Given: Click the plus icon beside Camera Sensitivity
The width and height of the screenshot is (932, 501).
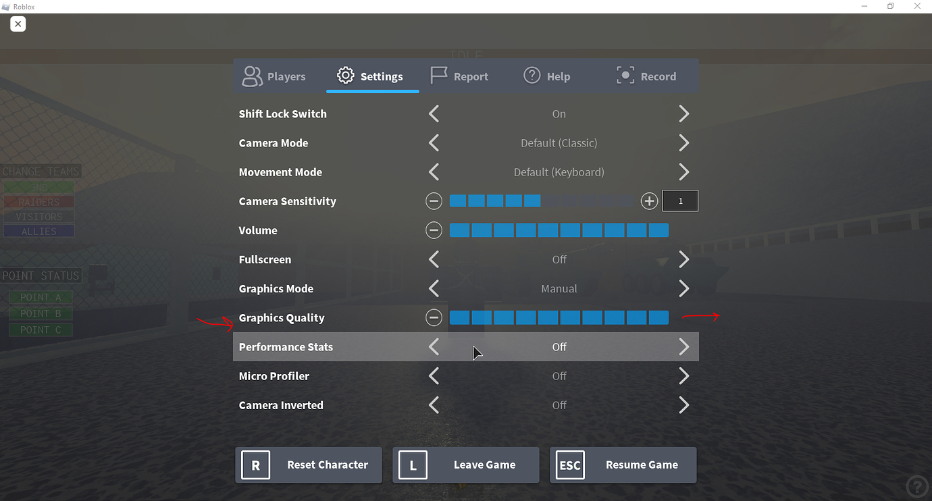Looking at the screenshot, I should (649, 201).
